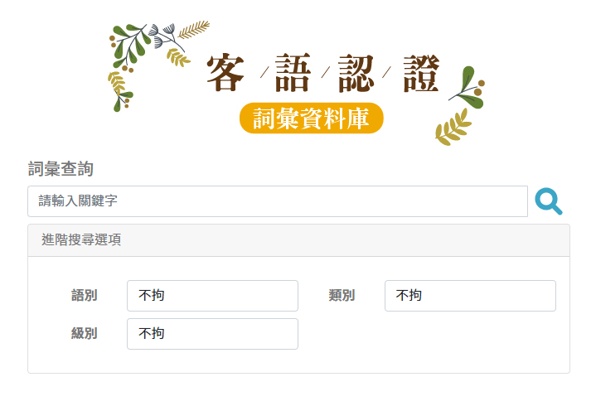Click the olive-yellow fern below right leaf
Image resolution: width=596 pixels, height=406 pixels.
(453, 128)
